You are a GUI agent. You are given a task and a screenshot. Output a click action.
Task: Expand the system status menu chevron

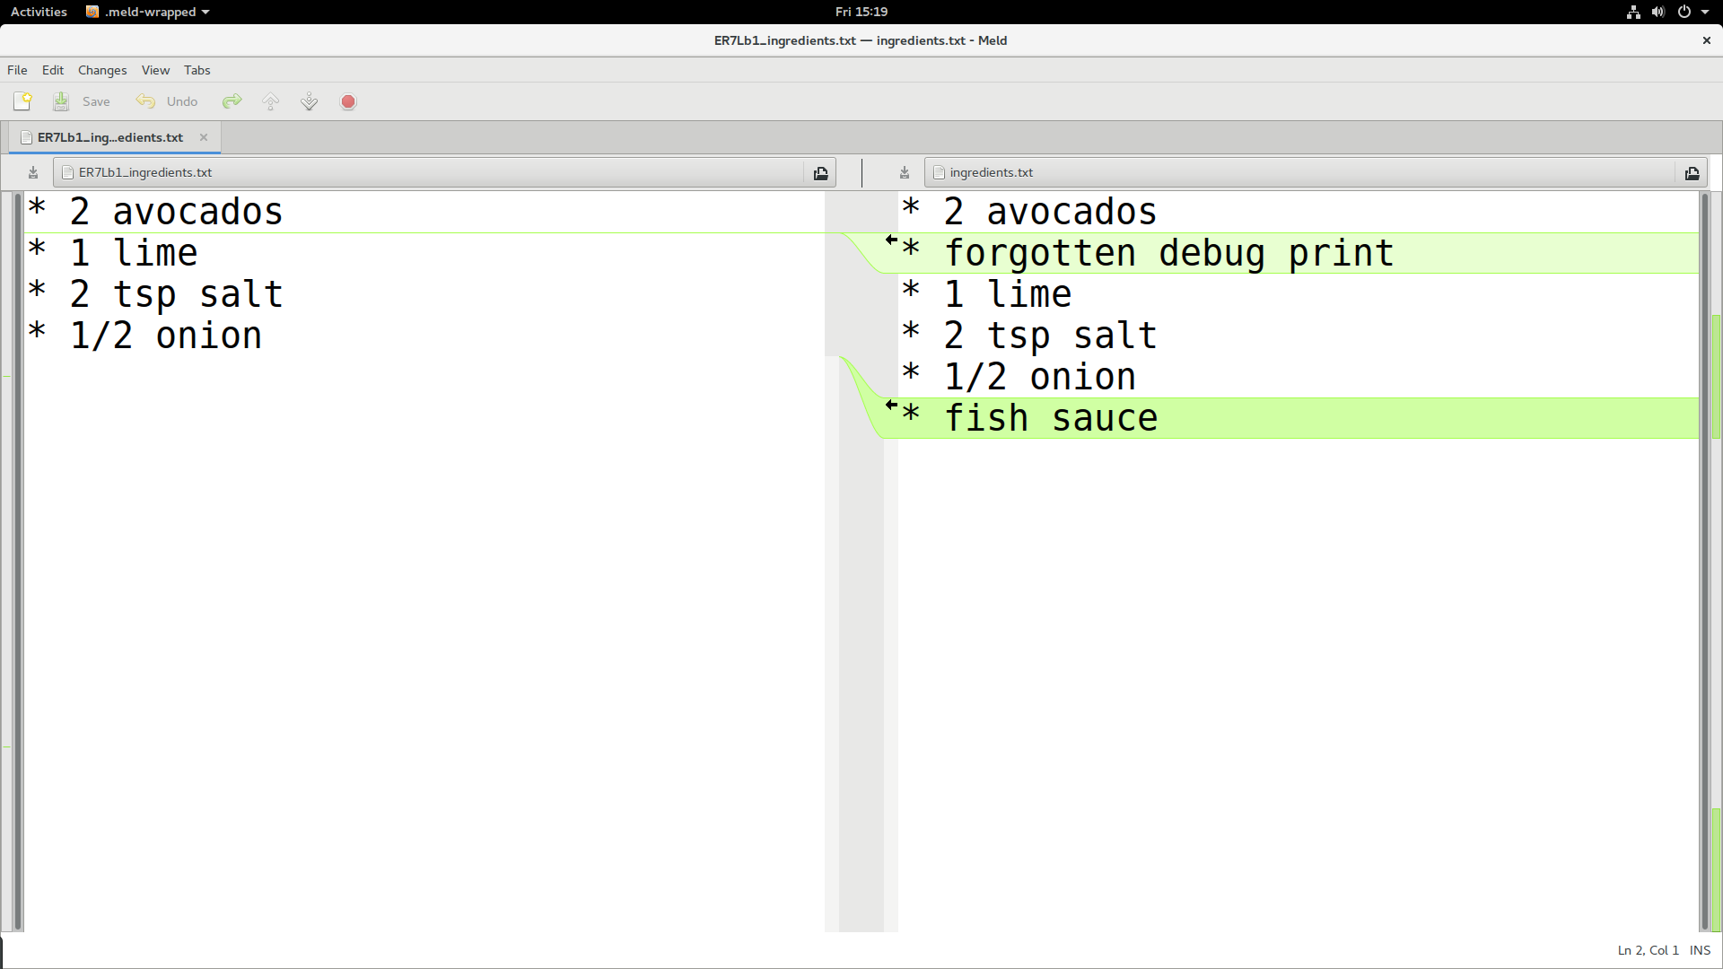1708,12
